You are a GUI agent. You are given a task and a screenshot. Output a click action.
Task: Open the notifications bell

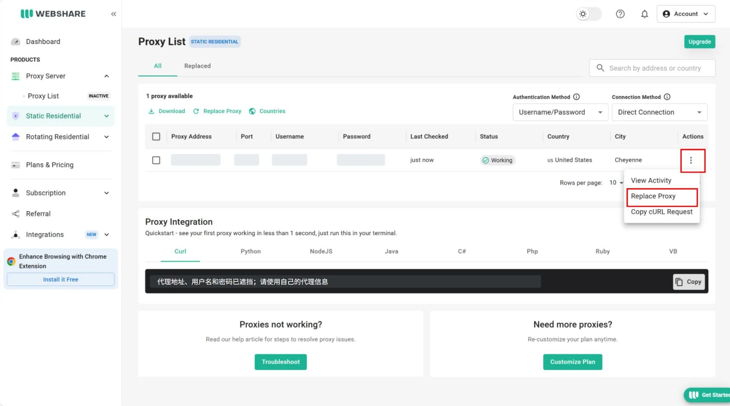[644, 14]
